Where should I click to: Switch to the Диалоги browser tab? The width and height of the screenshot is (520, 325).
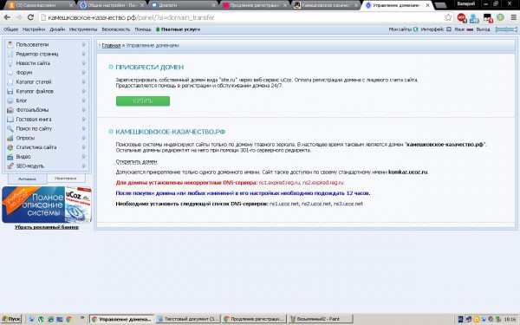coord(182,5)
